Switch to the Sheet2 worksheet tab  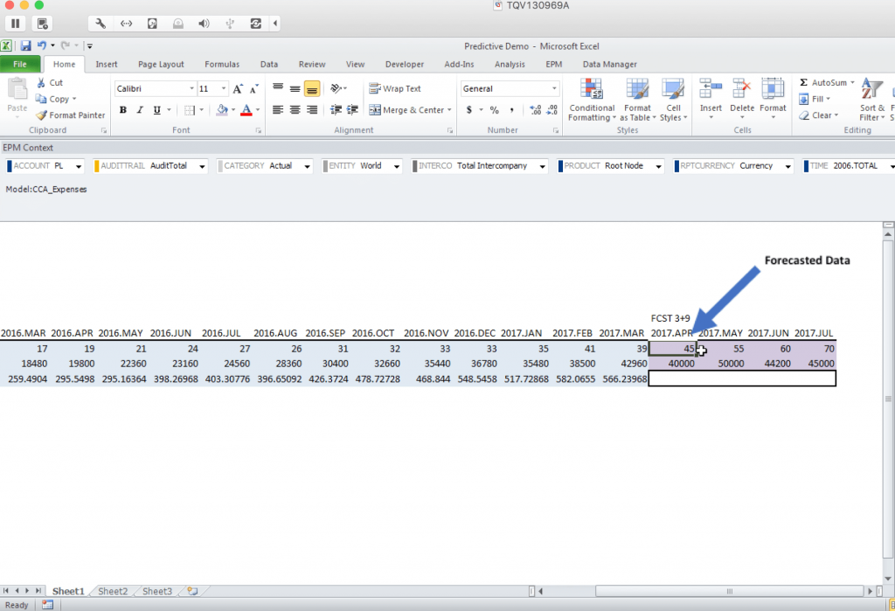click(113, 592)
